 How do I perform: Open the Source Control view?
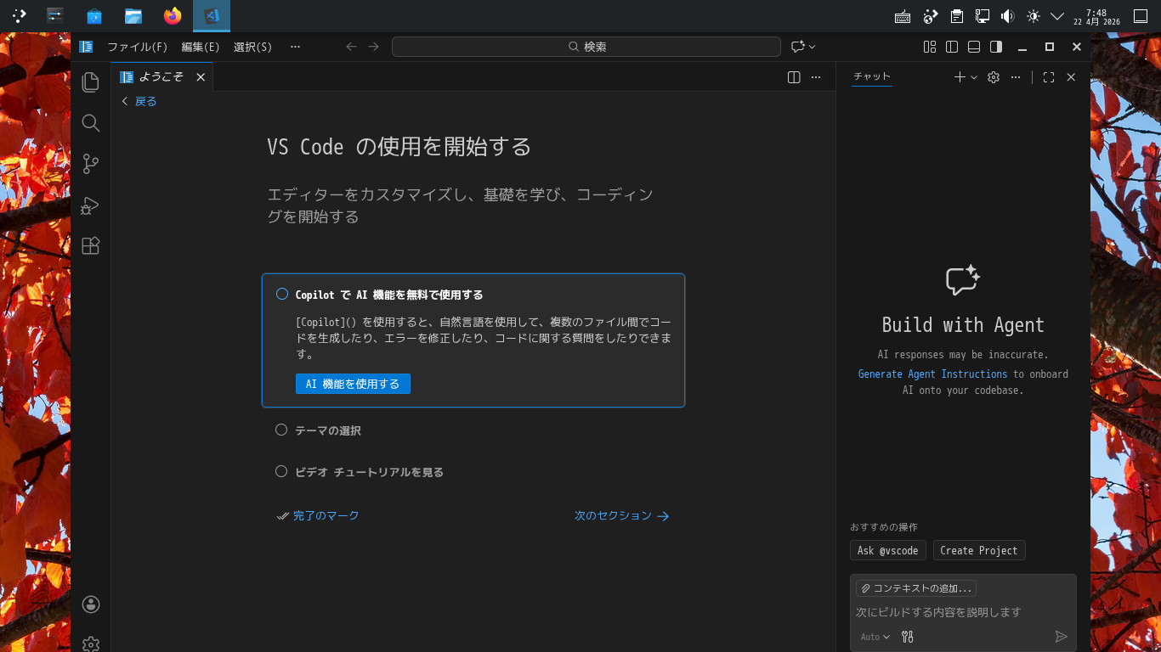(x=91, y=164)
